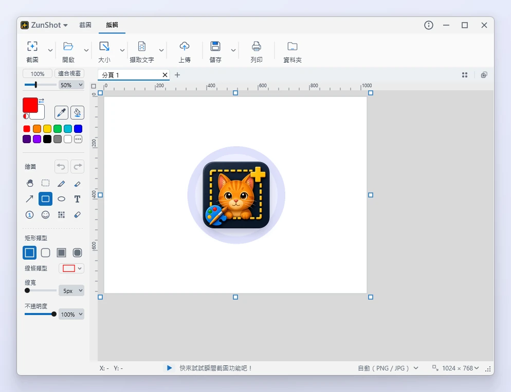The image size is (511, 392).
Task: Select the numbered step marker tool
Action: coord(30,214)
